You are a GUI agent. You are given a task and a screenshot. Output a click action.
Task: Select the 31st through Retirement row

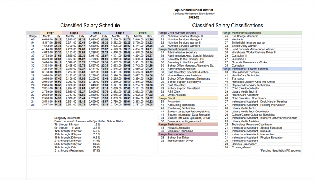coord(69,150)
